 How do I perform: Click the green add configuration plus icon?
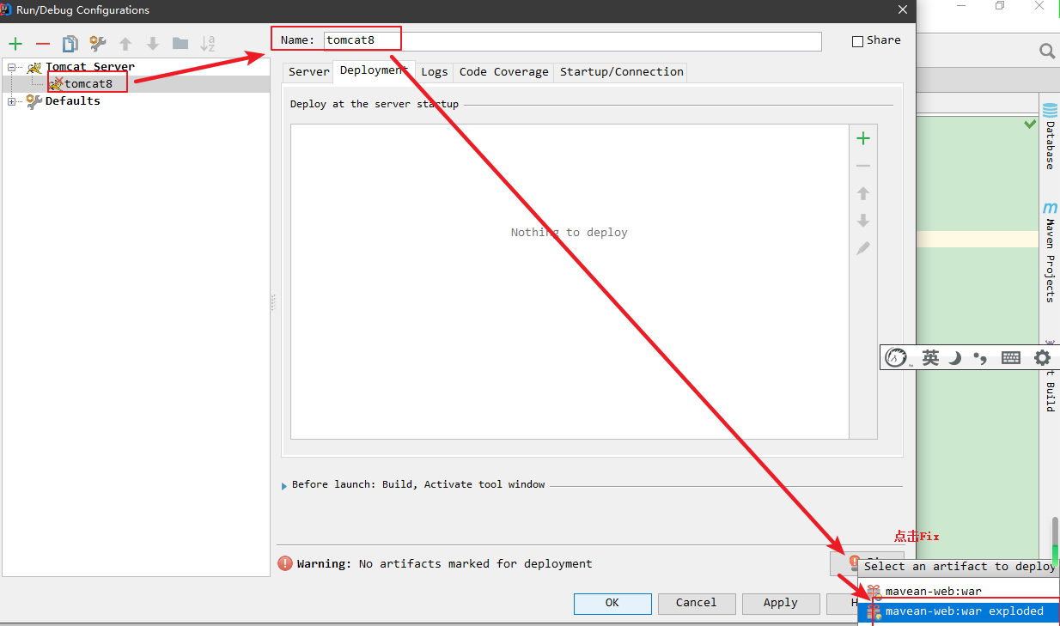tap(15, 44)
